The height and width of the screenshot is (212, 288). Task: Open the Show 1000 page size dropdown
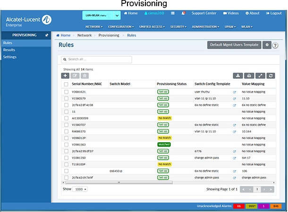80,189
